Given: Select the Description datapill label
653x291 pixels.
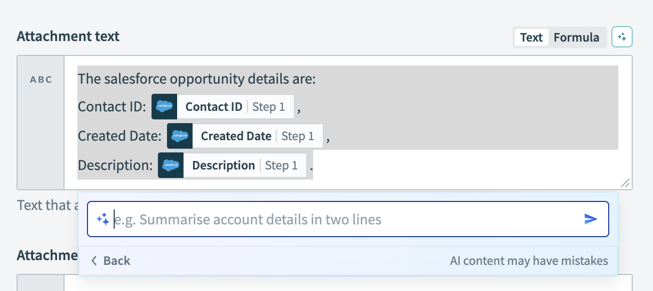Looking at the screenshot, I should (223, 166).
